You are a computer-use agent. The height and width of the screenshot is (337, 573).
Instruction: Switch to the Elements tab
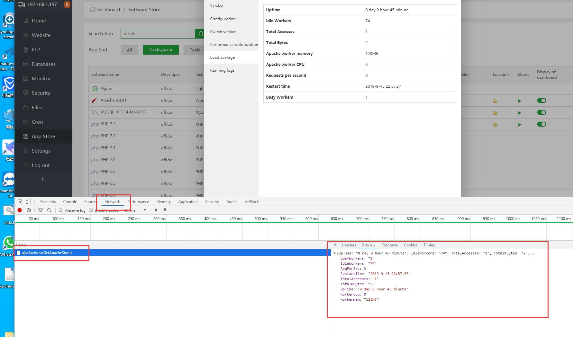click(48, 202)
